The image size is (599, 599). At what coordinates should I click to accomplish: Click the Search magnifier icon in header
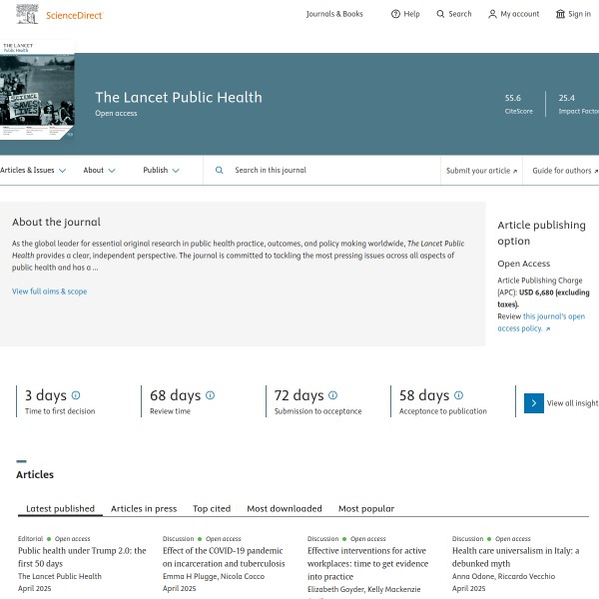tap(440, 14)
